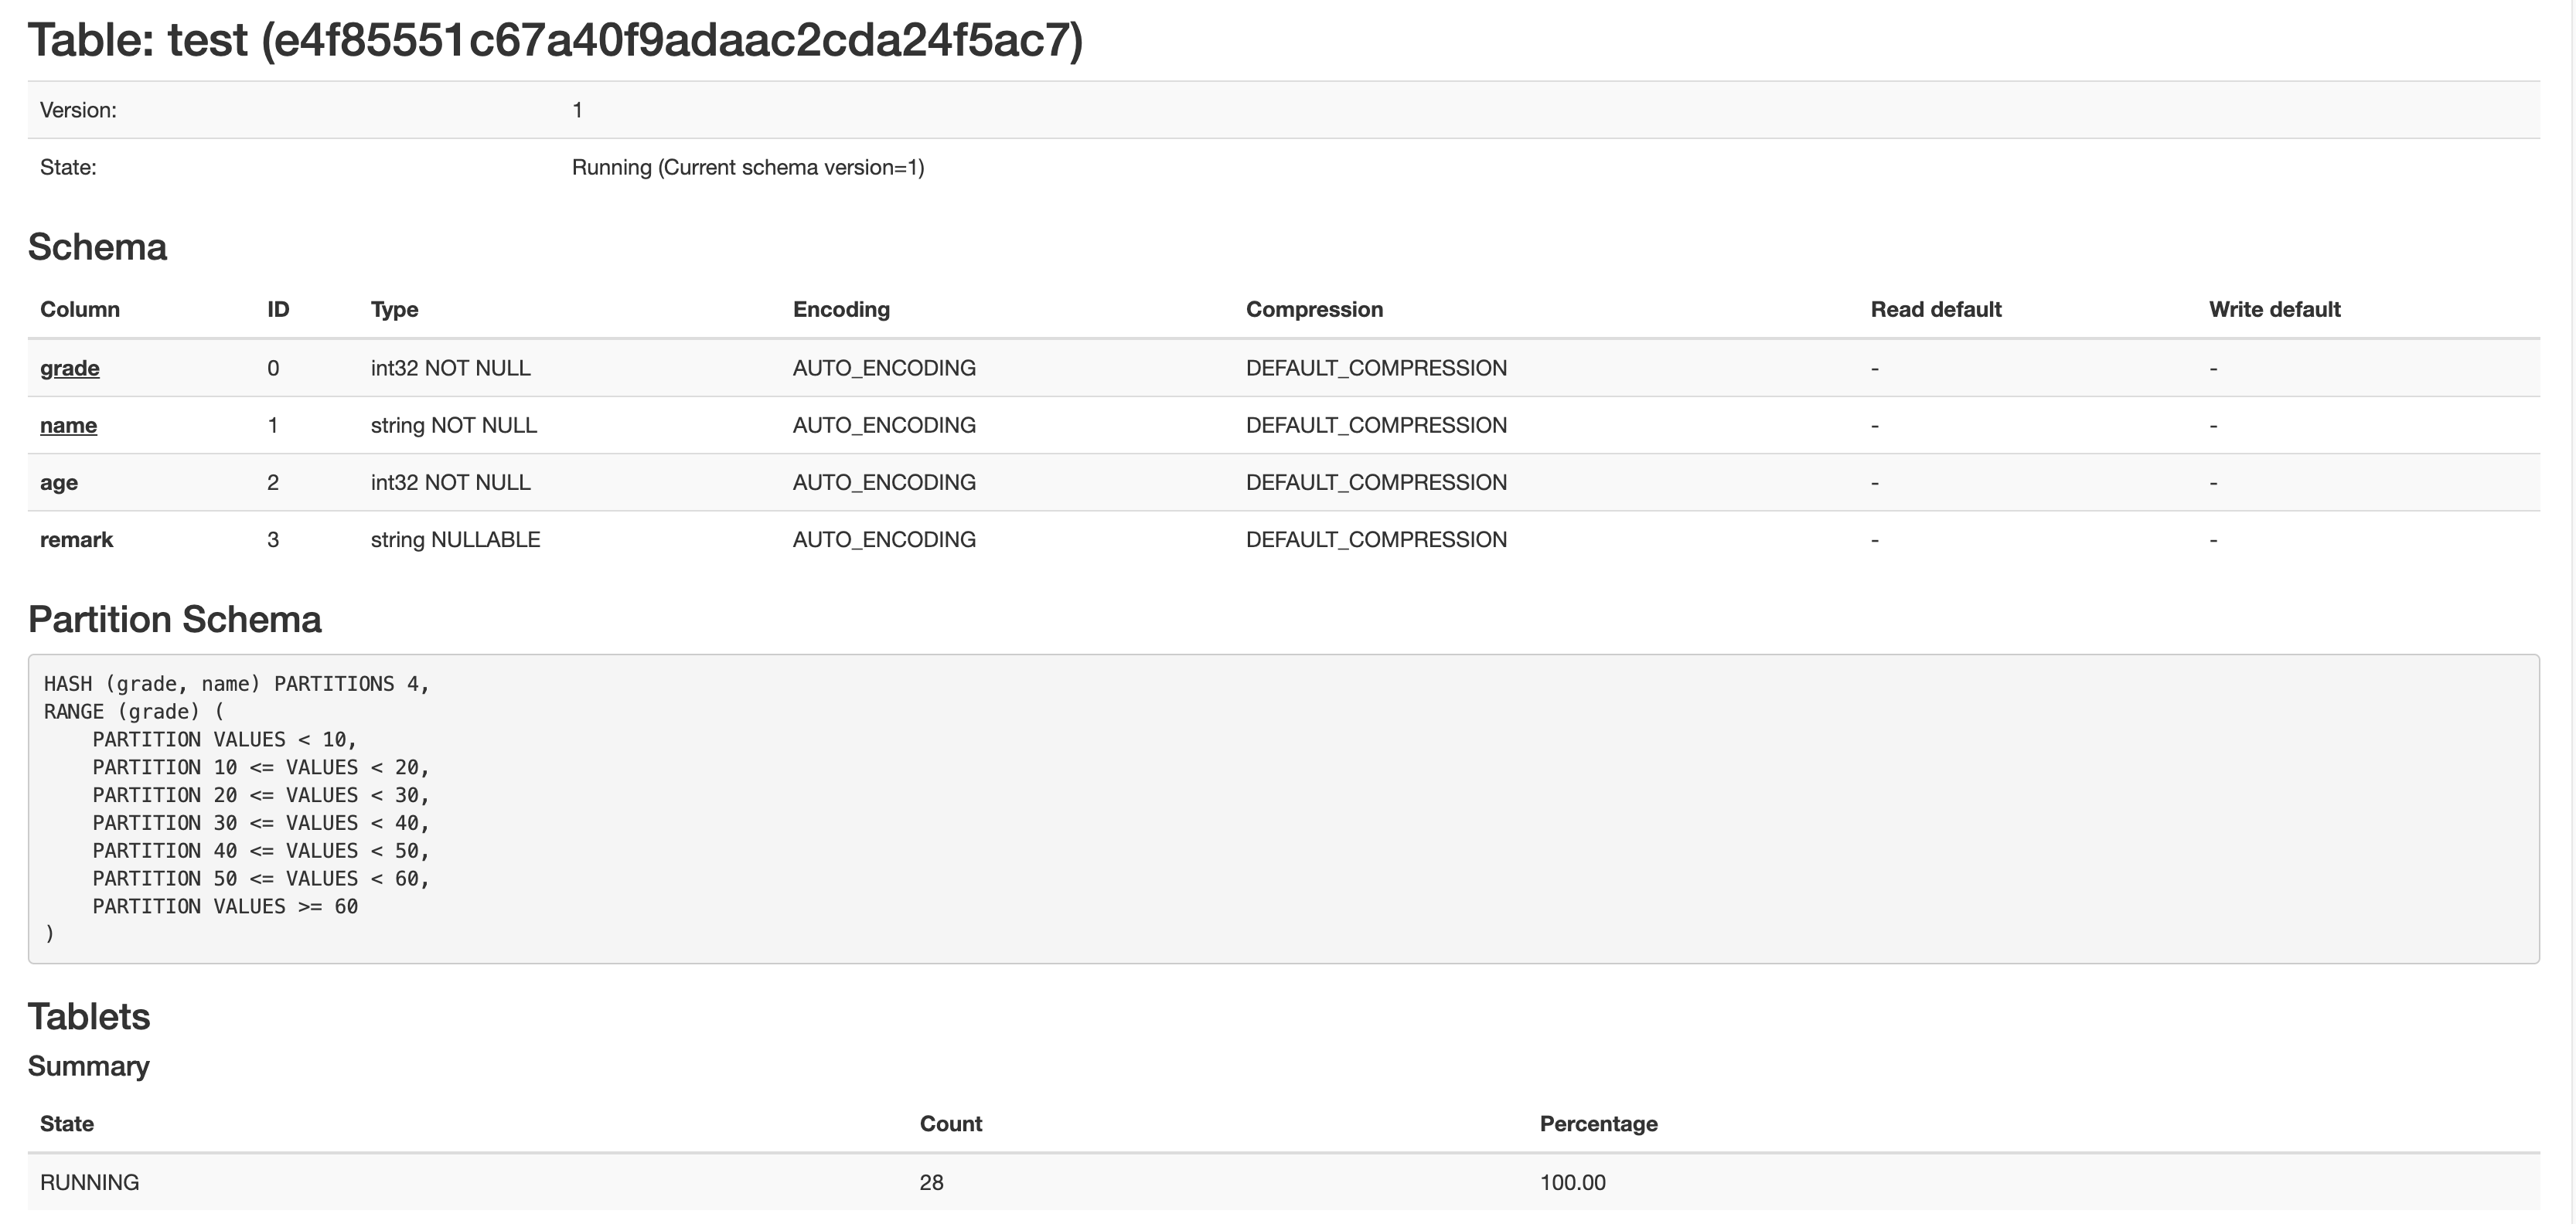Select the RUNNING state row
This screenshot has width=2576, height=1224.
(x=88, y=1181)
